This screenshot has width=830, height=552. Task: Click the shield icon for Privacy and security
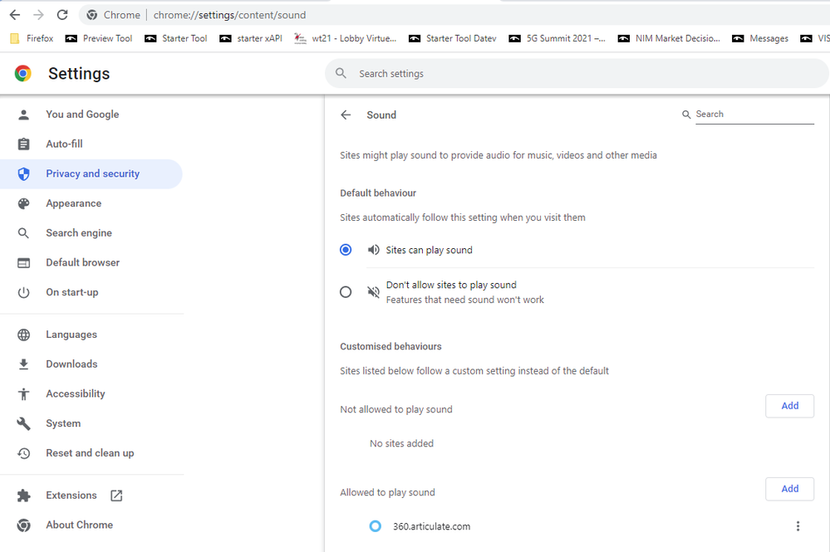[24, 174]
